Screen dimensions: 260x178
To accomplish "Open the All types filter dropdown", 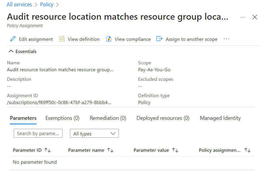I will 94,134.
